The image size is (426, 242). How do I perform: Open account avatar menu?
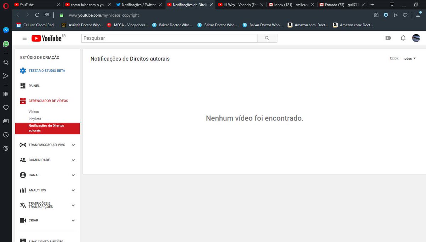click(416, 38)
